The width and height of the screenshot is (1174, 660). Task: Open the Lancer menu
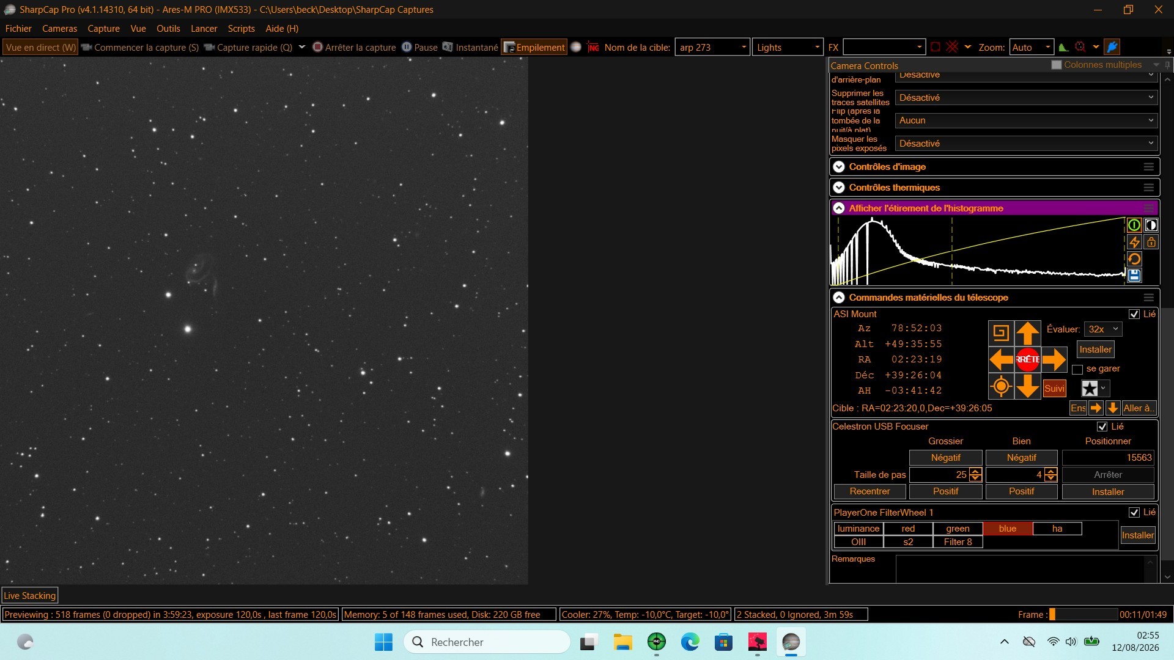204,29
